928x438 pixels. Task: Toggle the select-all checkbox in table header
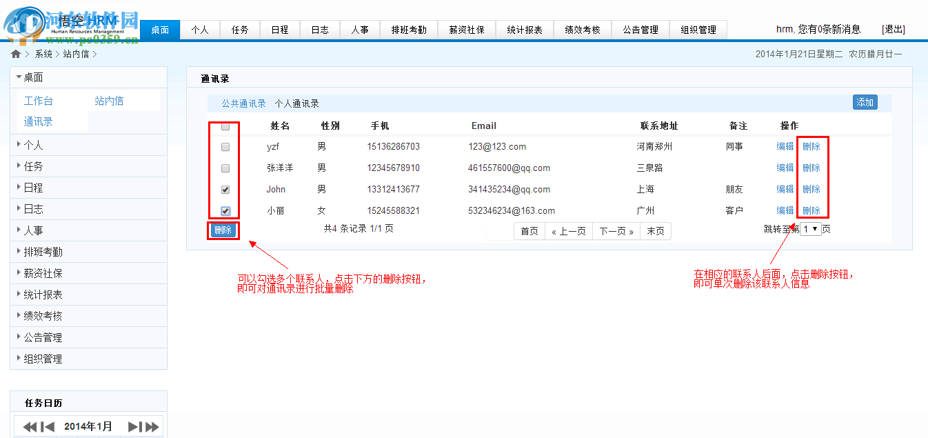[x=223, y=126]
